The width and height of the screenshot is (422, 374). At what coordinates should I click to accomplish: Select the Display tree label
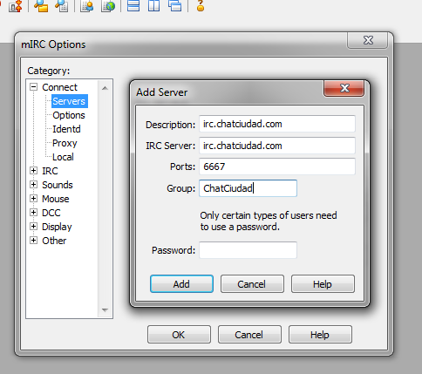coord(57,227)
